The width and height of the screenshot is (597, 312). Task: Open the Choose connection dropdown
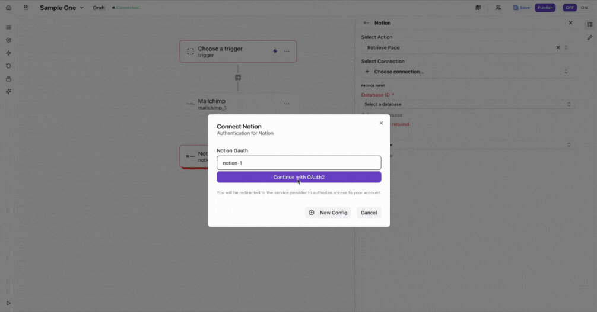pyautogui.click(x=466, y=72)
